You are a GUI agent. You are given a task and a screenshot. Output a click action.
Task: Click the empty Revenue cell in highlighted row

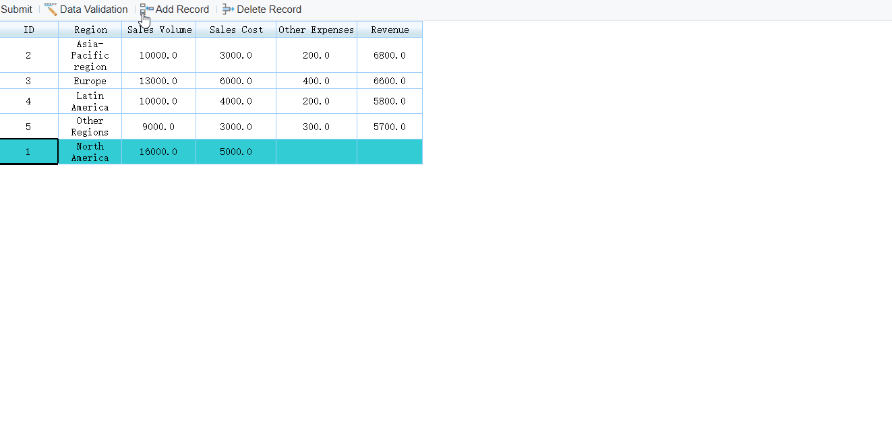(x=389, y=152)
